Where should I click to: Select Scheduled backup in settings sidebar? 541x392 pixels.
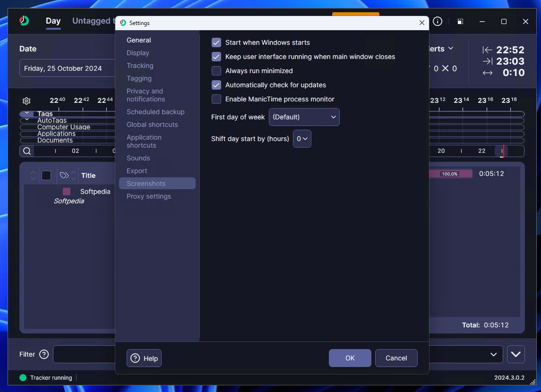tap(155, 112)
